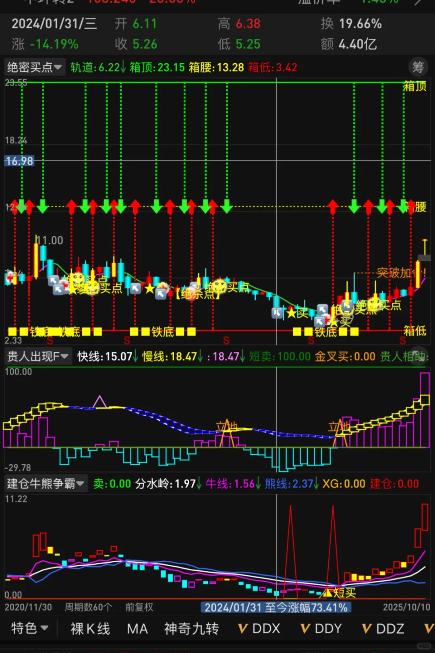The width and height of the screenshot is (435, 653).
Task: Tap the amount 4.40亿
Action: [358, 44]
